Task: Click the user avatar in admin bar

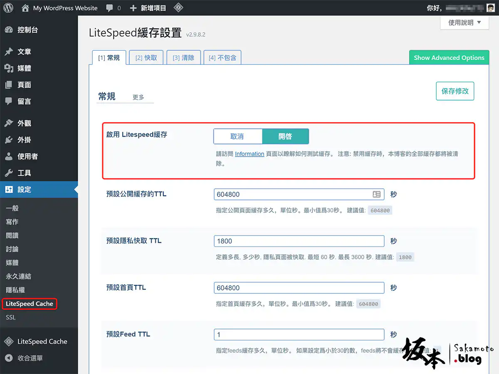Action: 491,8
